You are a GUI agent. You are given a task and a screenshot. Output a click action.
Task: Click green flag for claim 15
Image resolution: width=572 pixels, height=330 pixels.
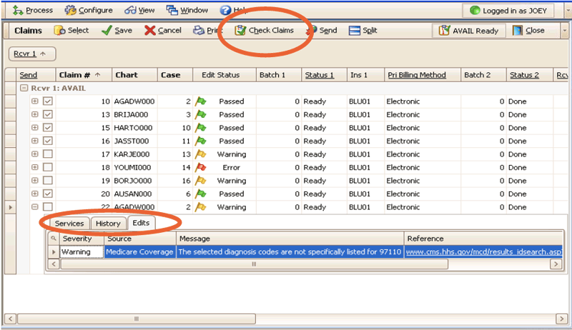pyautogui.click(x=201, y=128)
